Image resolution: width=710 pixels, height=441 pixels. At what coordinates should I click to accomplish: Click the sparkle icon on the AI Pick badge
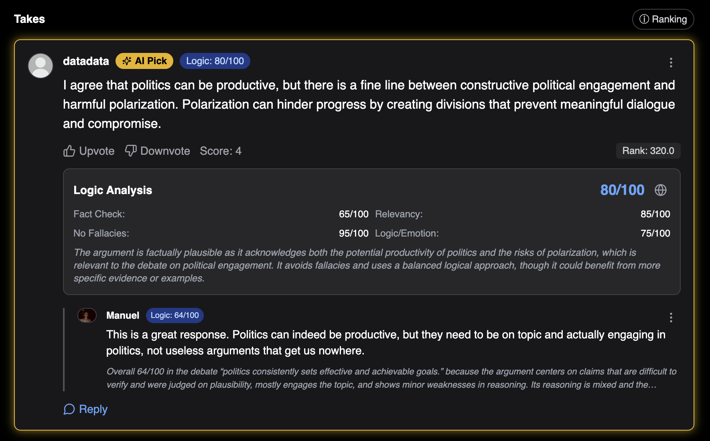point(128,61)
